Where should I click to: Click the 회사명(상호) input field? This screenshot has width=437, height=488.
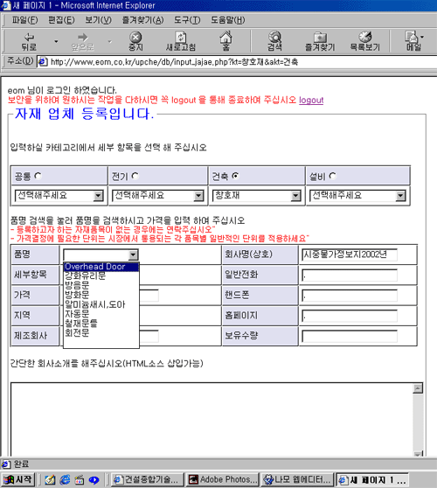click(x=350, y=254)
